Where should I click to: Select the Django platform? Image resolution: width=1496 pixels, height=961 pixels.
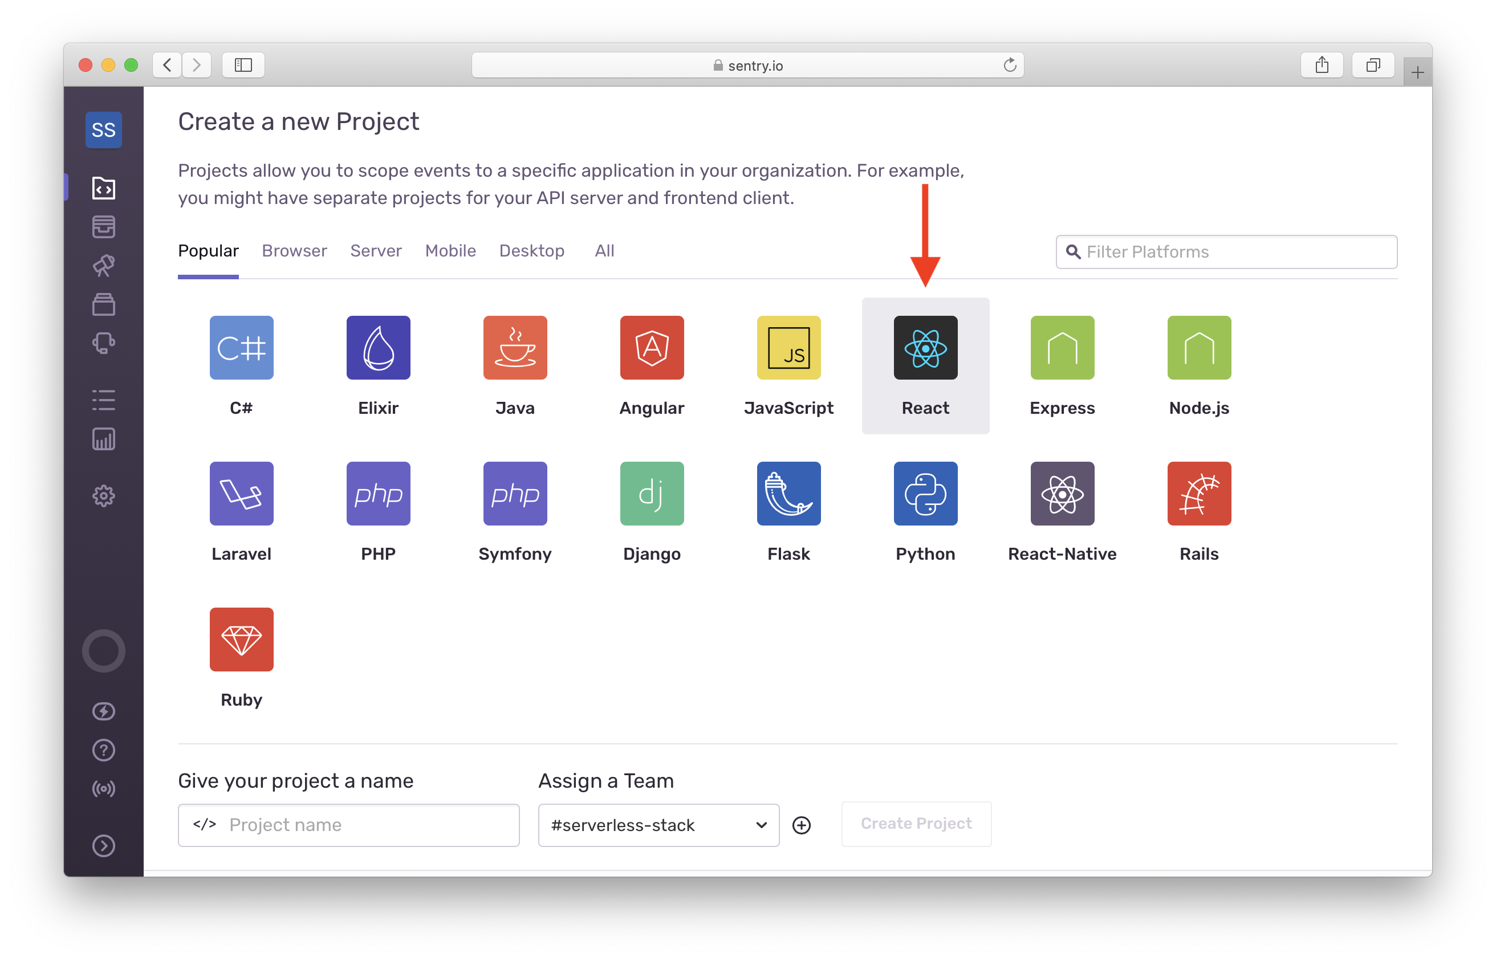[652, 494]
